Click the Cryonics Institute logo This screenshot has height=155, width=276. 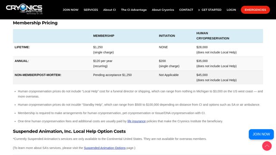[24, 9]
